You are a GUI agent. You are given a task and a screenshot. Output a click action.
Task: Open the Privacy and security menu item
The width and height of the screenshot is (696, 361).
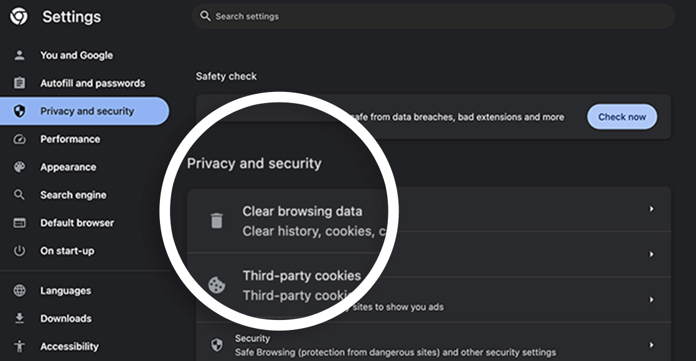coord(84,111)
